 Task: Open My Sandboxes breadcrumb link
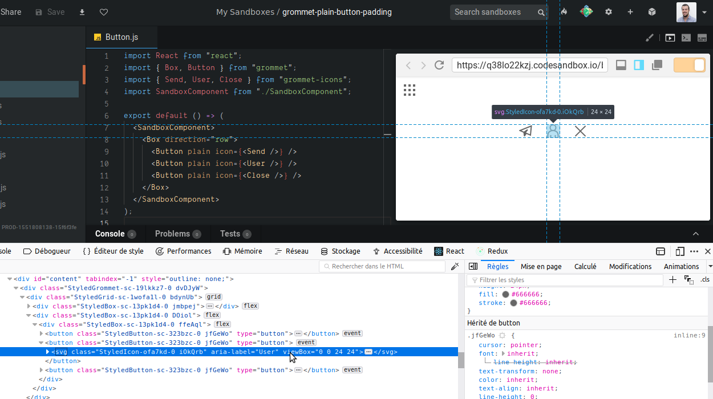tap(245, 12)
